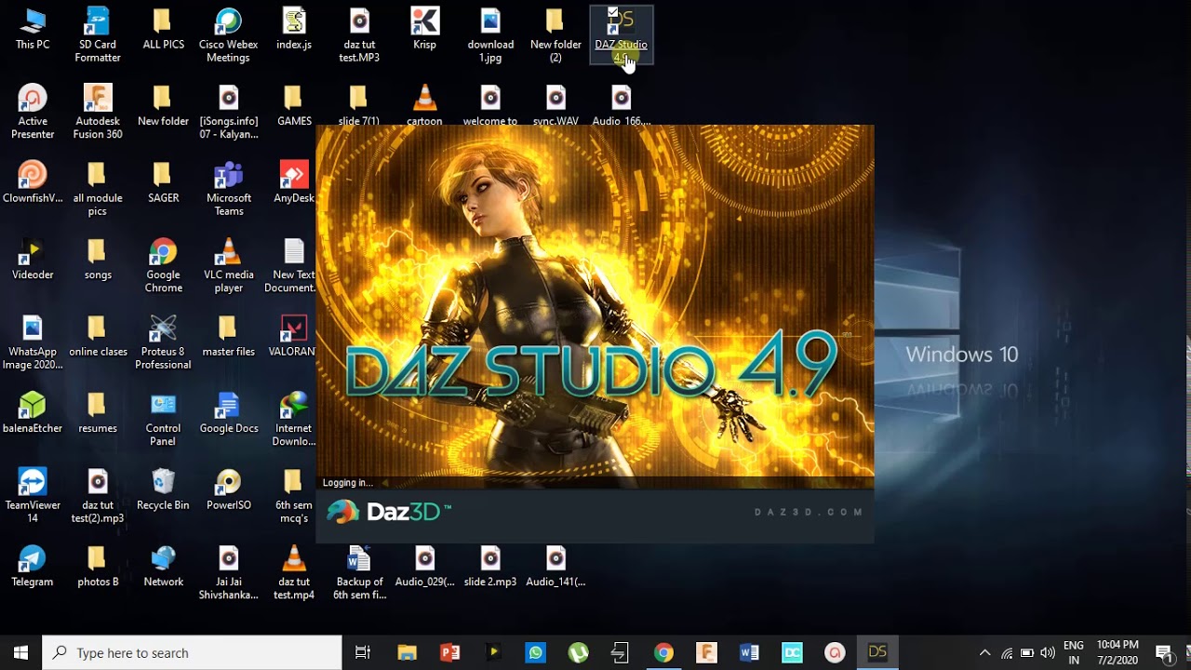This screenshot has height=670, width=1191.
Task: Select download 1.jpg image file
Action: coord(490,35)
